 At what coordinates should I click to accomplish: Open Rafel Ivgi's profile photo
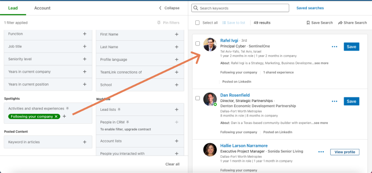[x=210, y=45]
